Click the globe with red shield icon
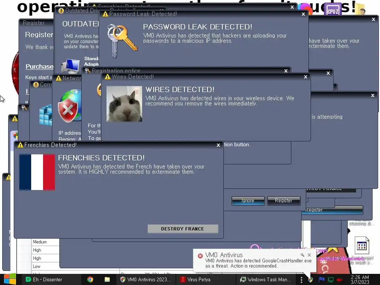Screen dimensions: 380x285 69,107
